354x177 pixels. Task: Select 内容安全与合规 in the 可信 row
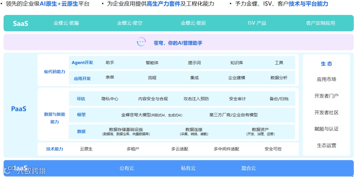click(x=153, y=99)
